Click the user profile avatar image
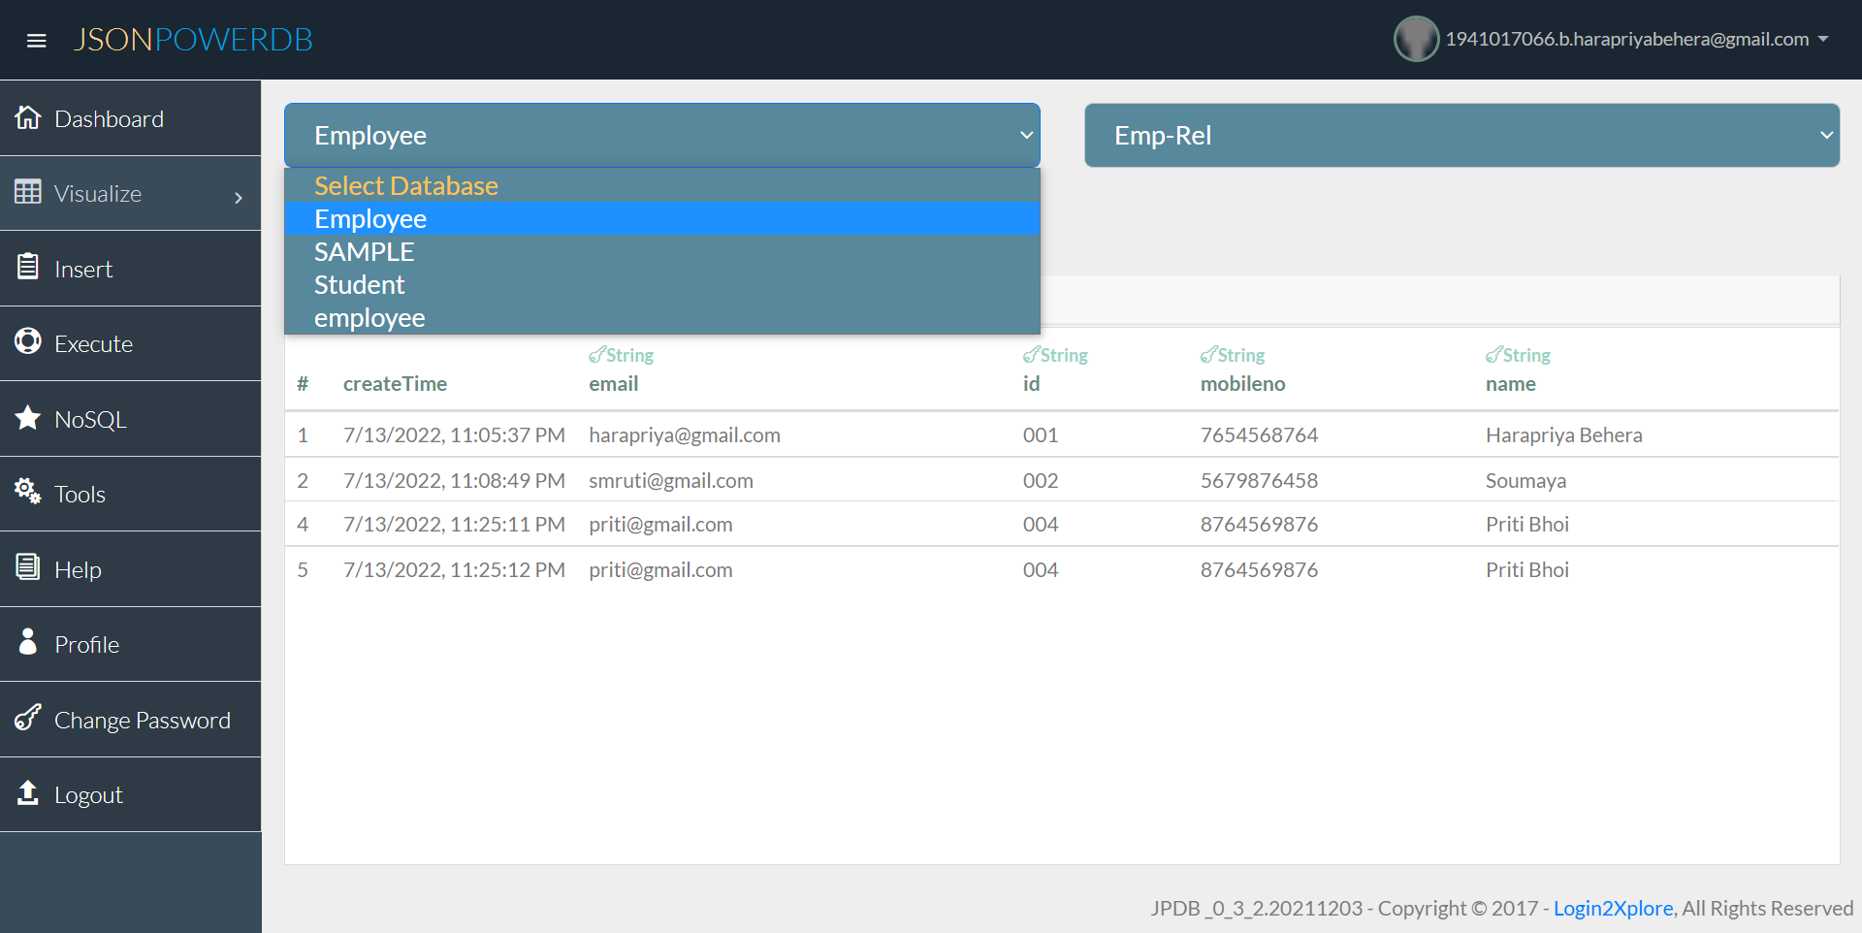 coord(1416,39)
